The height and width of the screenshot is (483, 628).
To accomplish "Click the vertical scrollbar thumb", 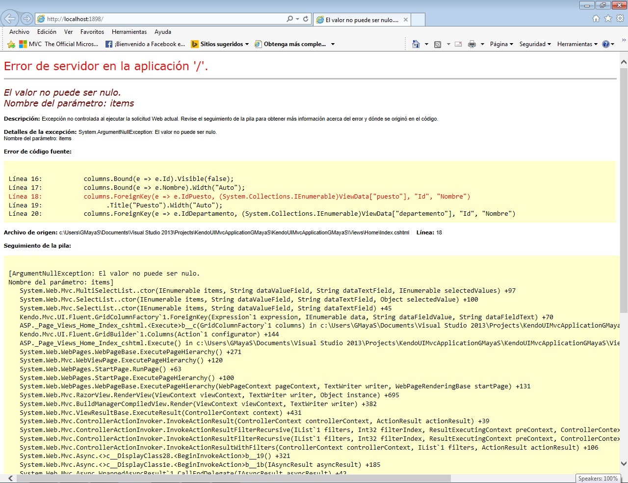I will click(624, 190).
